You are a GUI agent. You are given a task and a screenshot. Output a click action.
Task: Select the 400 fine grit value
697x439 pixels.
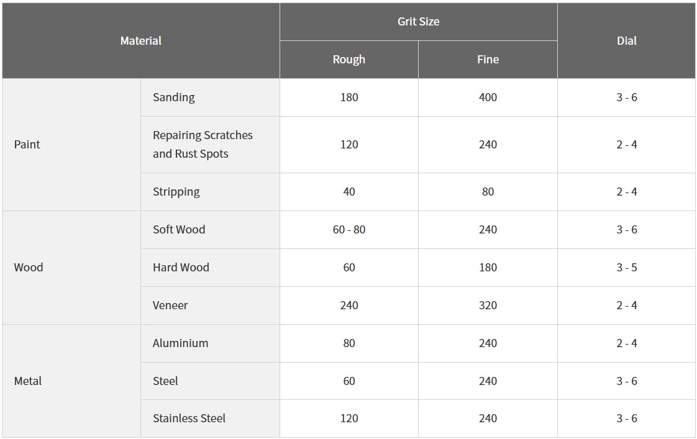488,97
